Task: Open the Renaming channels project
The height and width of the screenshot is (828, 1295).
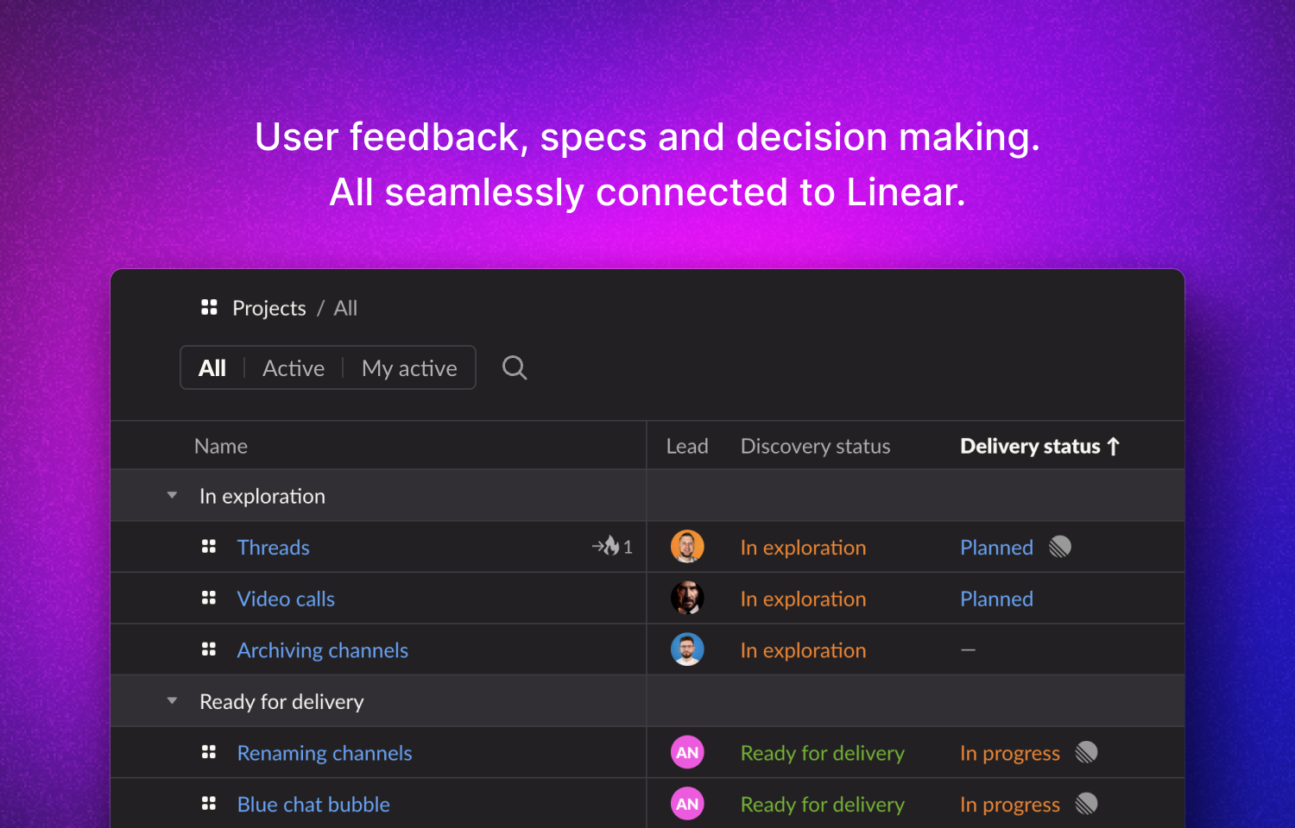Action: point(325,753)
